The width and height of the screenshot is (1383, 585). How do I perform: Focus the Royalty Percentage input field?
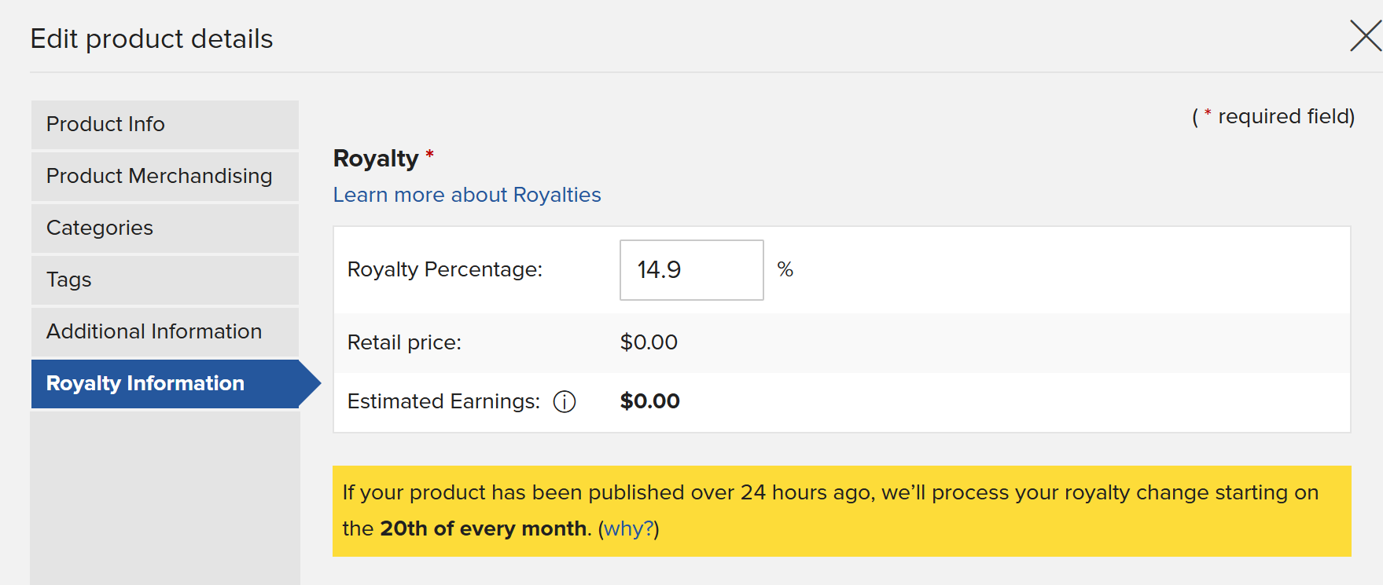pyautogui.click(x=692, y=270)
